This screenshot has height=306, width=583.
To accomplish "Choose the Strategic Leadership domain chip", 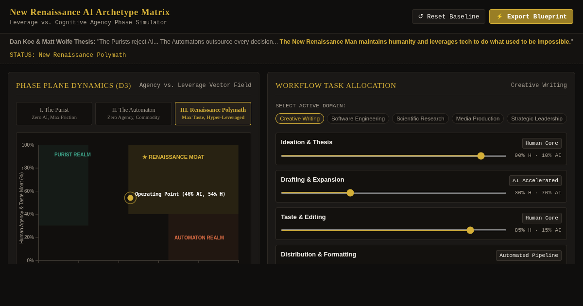I will [x=537, y=119].
